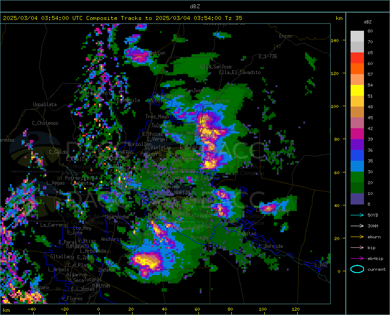The image size is (390, 315).
Task: Click the Mirador map label
Action: [201, 237]
